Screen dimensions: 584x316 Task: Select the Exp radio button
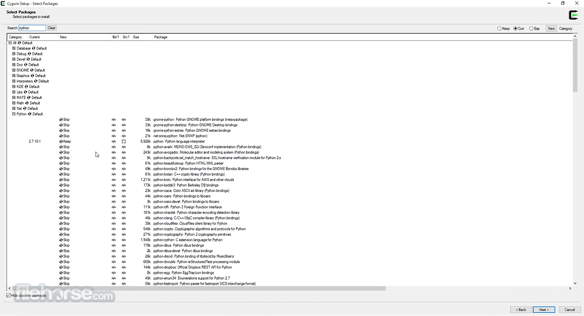(x=531, y=28)
